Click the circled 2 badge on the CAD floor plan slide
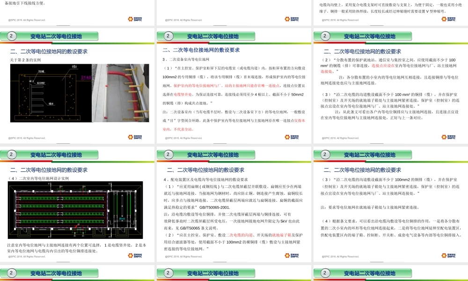This screenshot has width=468, height=281. click(x=11, y=155)
